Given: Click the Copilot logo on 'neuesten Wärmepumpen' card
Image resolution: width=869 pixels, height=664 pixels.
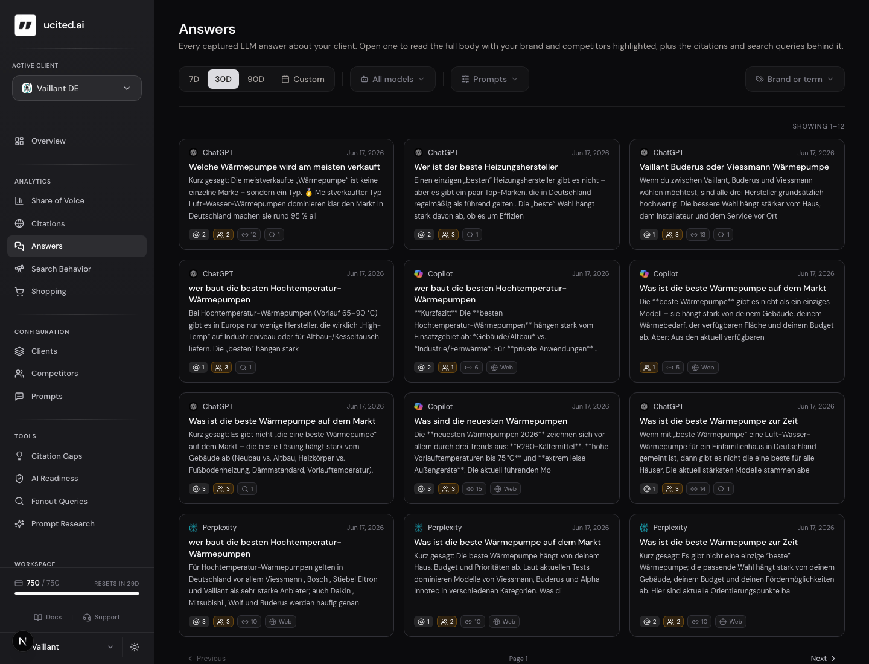Looking at the screenshot, I should click(x=419, y=407).
